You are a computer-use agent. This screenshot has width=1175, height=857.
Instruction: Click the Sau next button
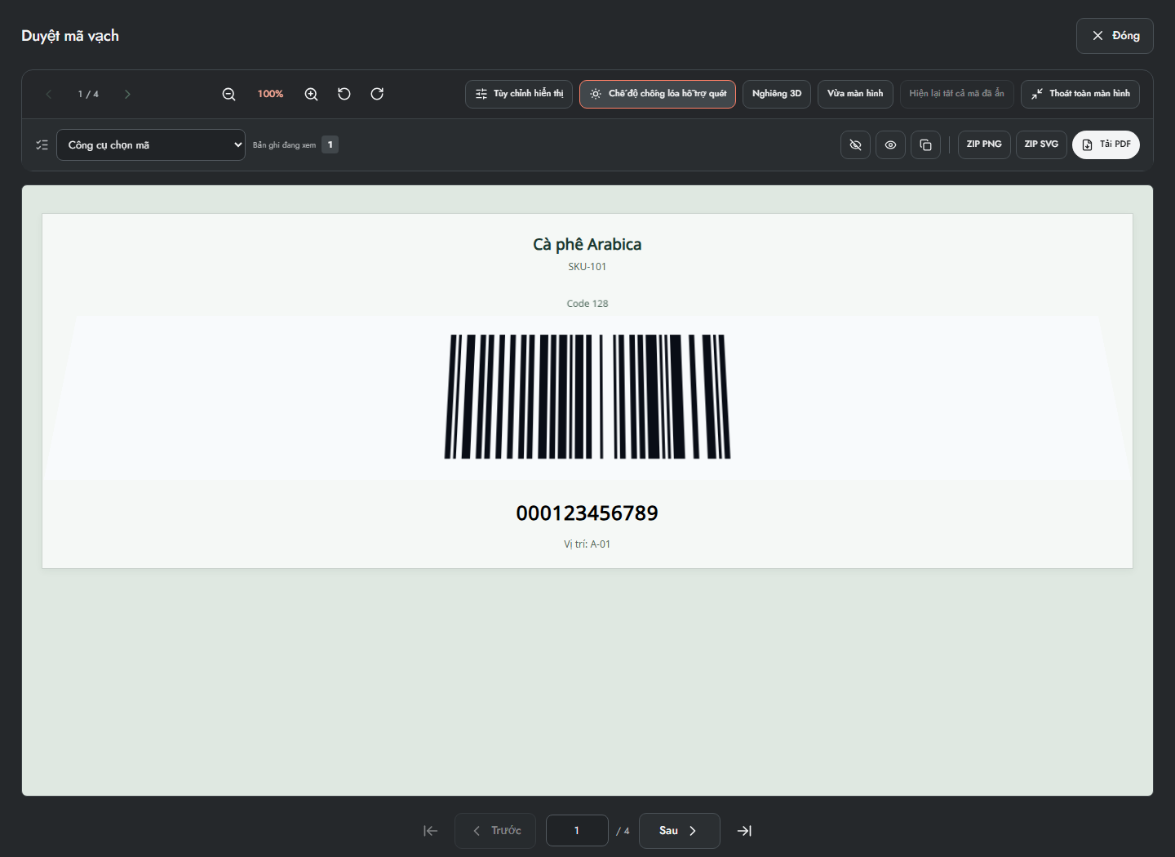679,831
